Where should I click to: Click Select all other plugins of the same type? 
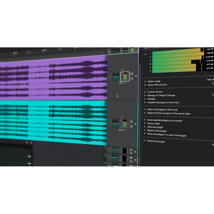(169, 113)
